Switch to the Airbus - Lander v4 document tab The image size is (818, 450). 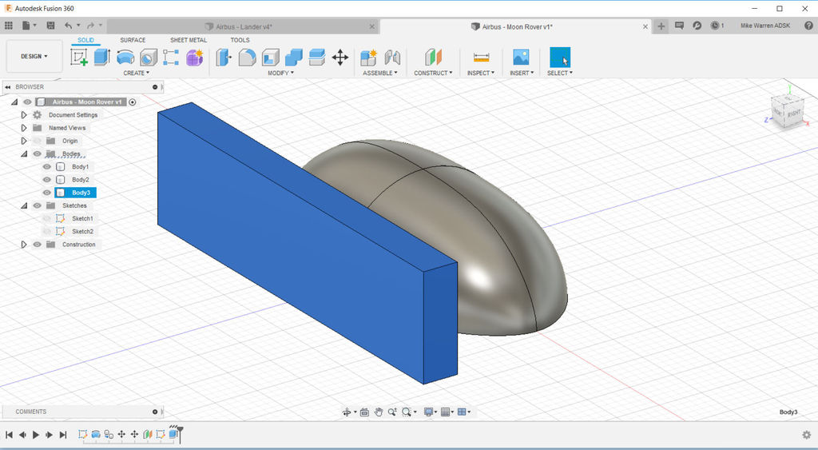[243, 26]
